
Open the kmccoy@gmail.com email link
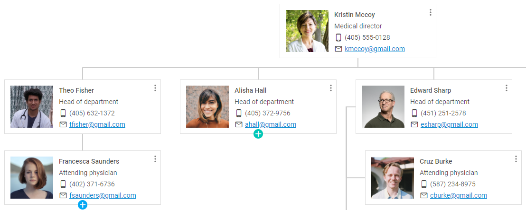pos(375,49)
